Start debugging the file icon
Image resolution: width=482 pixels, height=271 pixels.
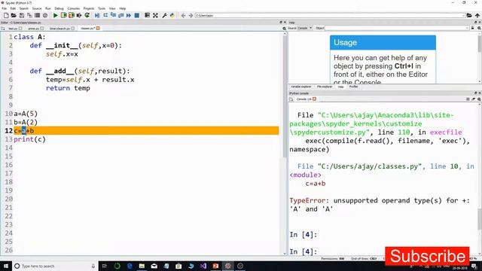(97, 15)
